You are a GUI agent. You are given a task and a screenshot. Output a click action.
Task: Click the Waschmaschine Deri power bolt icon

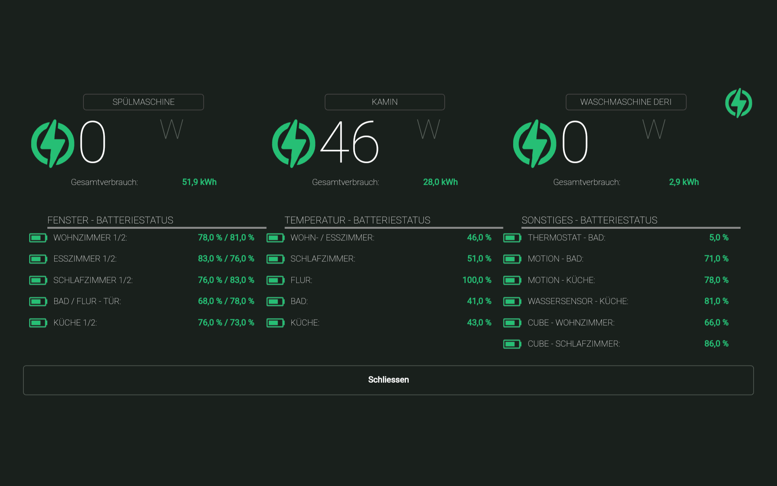click(x=535, y=143)
